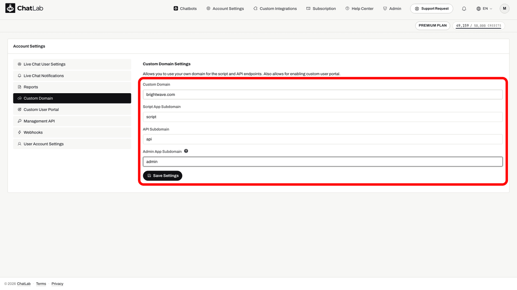Click the Admin App Subdomain help icon
517x290 pixels.
pos(186,151)
